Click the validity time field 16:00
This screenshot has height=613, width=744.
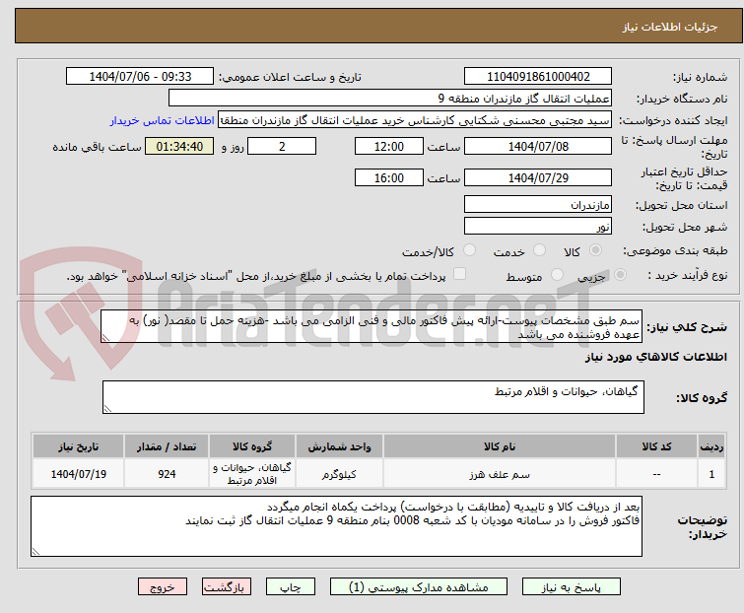click(x=389, y=178)
